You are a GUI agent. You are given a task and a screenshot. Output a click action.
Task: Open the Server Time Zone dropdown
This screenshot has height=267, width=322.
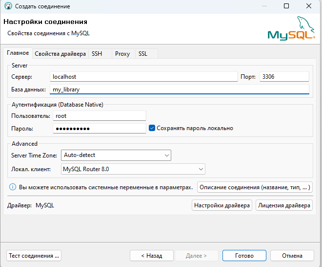click(116, 155)
